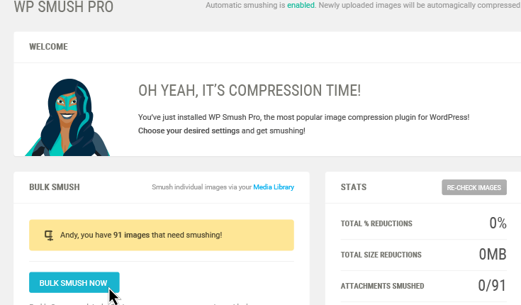Screen dimensions: 521x305
Task: Select the 'BULK SMUSH' section heading
Action: point(55,187)
